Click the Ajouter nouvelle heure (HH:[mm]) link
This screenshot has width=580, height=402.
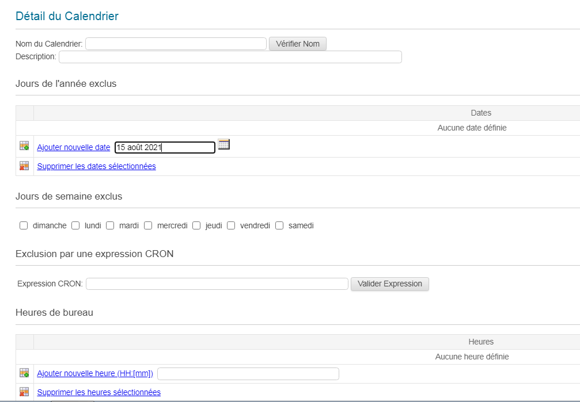click(x=95, y=373)
